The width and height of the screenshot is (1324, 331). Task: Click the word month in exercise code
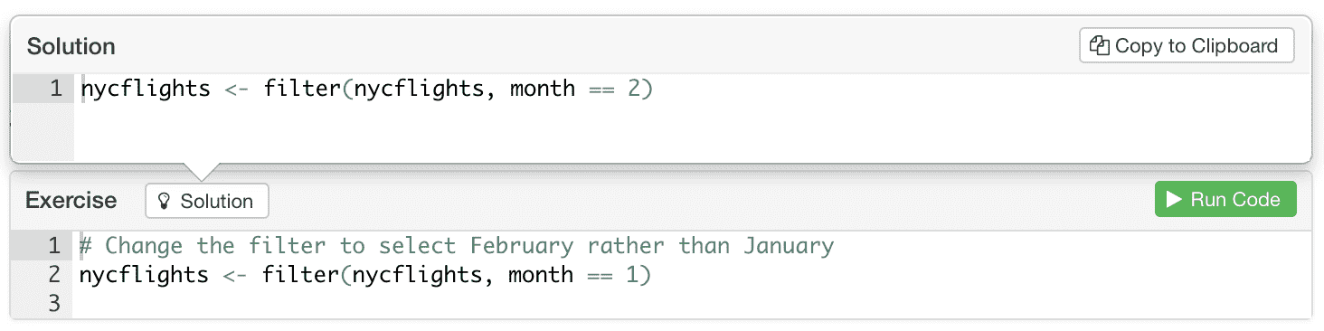[x=541, y=275]
